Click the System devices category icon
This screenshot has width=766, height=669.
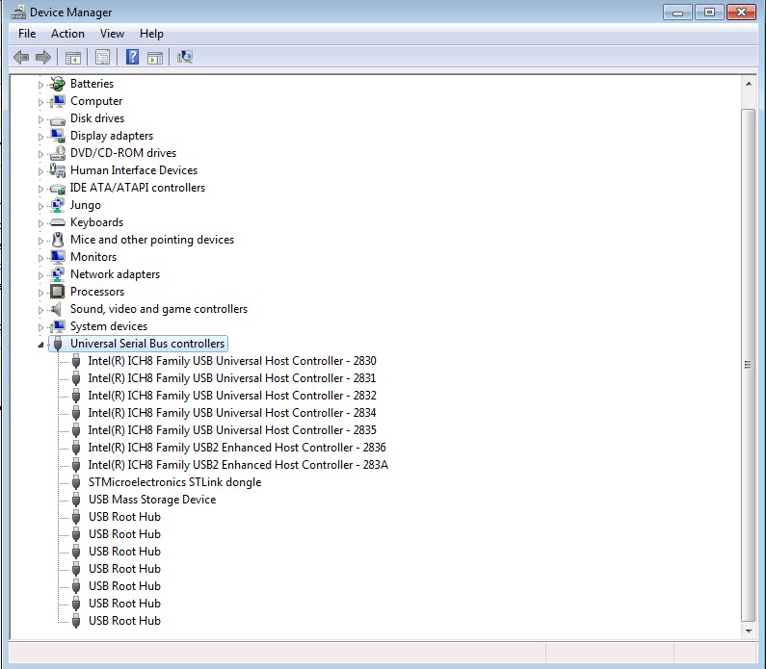click(x=57, y=326)
